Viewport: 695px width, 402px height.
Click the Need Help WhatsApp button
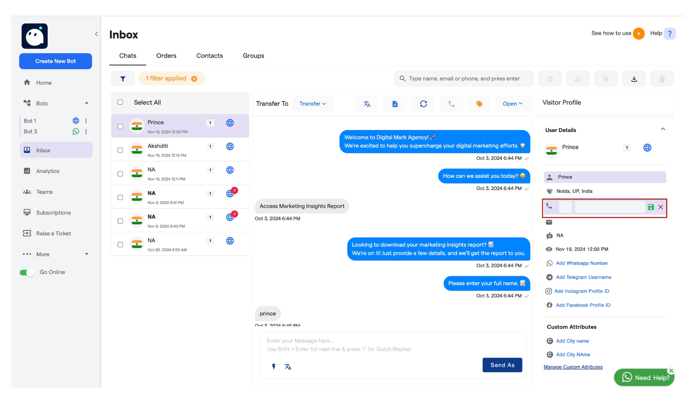pyautogui.click(x=644, y=378)
